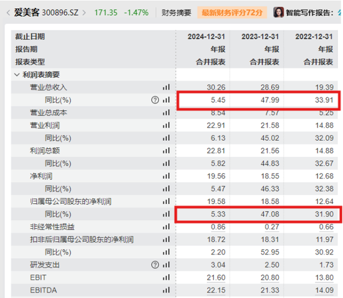
Task: Click the stock price 171.35
Action: pos(105,12)
